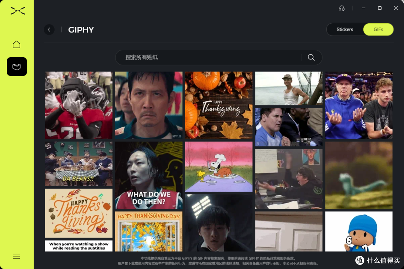Screen dimensions: 404x269
Task: Select the courtside man in blue shirt GIF
Action: click(289, 127)
